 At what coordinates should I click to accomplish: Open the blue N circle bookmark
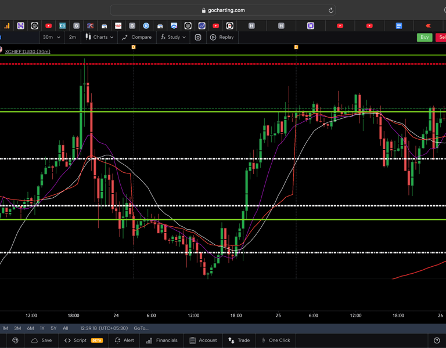click(x=146, y=26)
